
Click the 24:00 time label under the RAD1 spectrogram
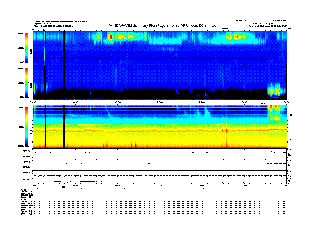coord(286,102)
